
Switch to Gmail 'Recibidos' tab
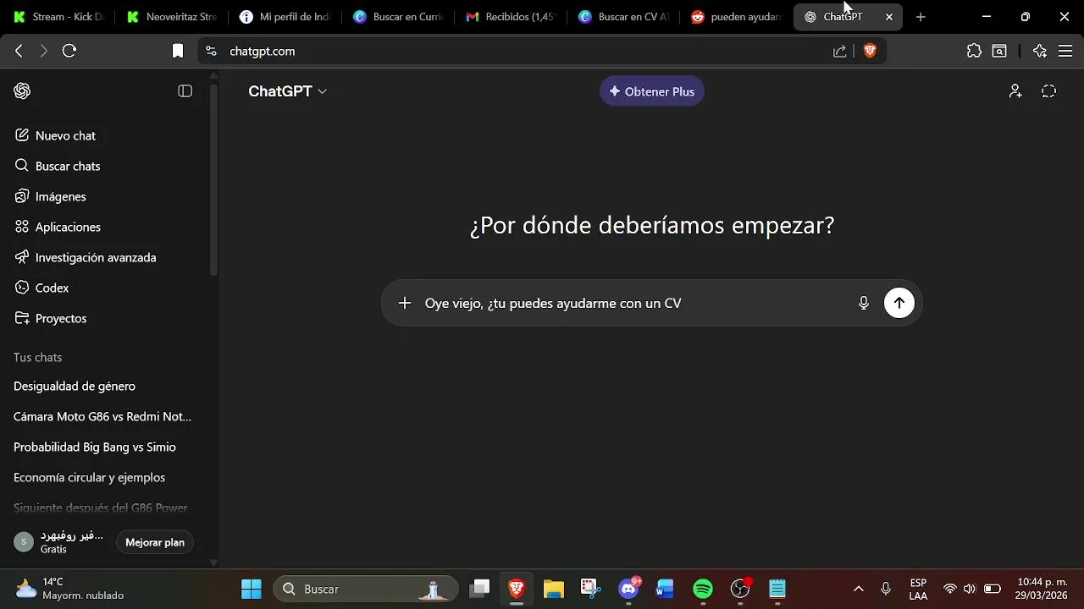(511, 17)
